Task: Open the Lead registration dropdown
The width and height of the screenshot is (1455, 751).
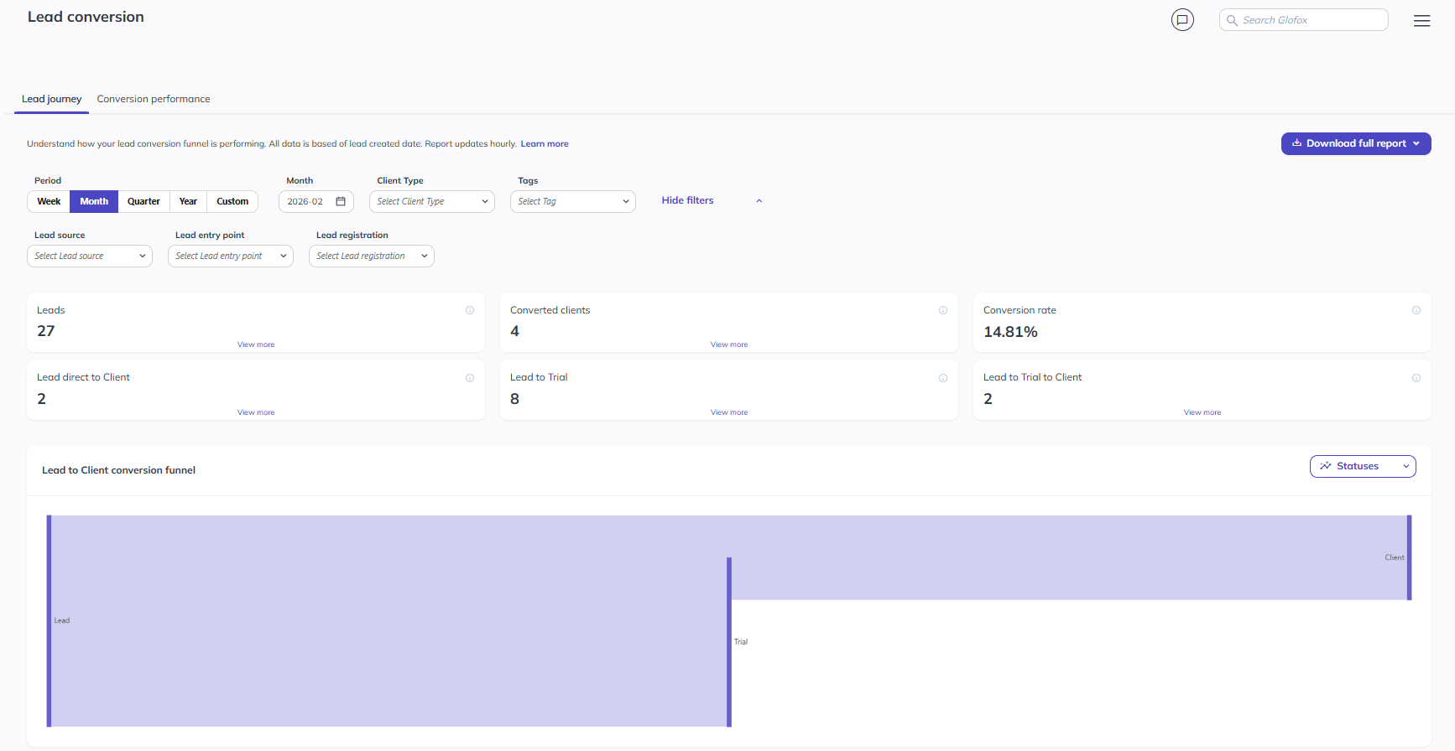Action: (372, 256)
